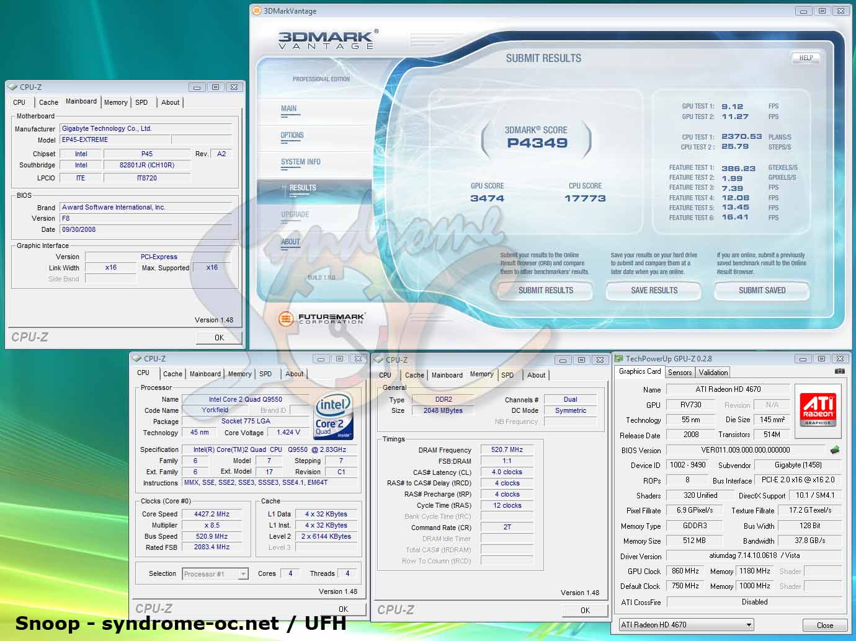Click the CPU score value 17773
This screenshot has height=641, width=856.
(584, 198)
